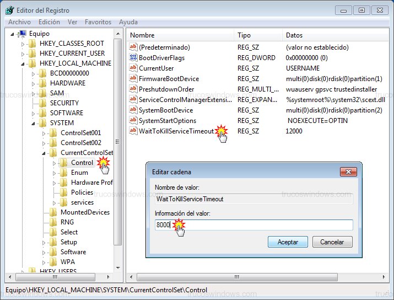Expand the HKEY_CURRENT_USER tree node
This screenshot has width=394, height=300.
(23, 53)
